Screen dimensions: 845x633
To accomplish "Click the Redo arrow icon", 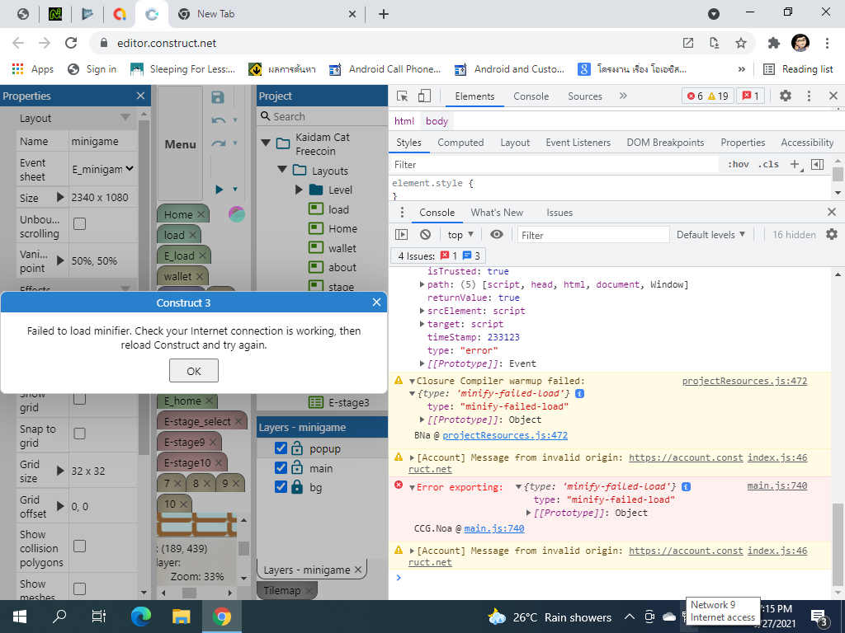I will point(218,143).
